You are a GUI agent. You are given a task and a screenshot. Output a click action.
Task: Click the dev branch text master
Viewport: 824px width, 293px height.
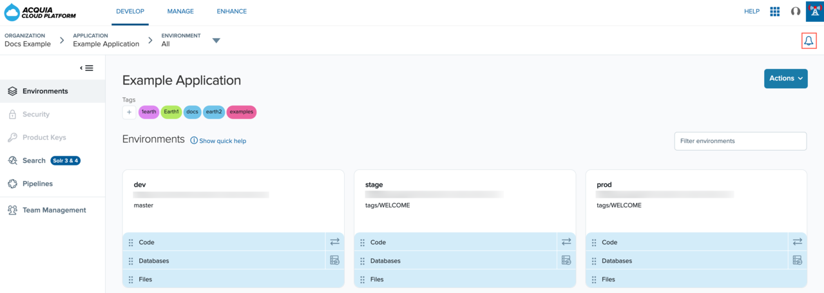tap(144, 205)
